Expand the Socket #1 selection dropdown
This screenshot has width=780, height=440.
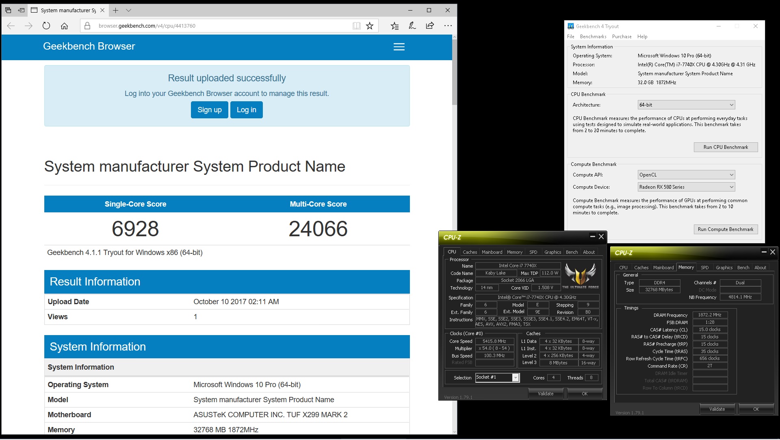516,378
